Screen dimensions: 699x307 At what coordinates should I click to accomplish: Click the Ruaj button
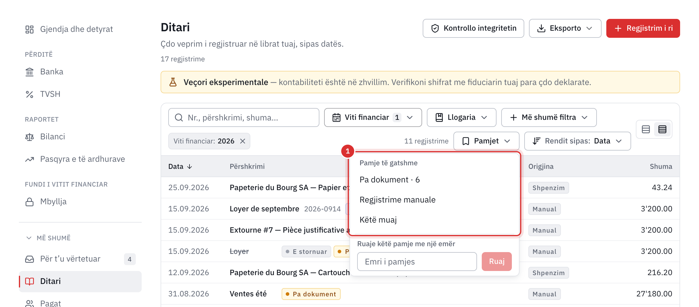[497, 262]
